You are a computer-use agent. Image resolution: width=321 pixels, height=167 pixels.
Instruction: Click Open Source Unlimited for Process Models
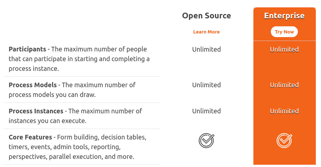point(207,85)
